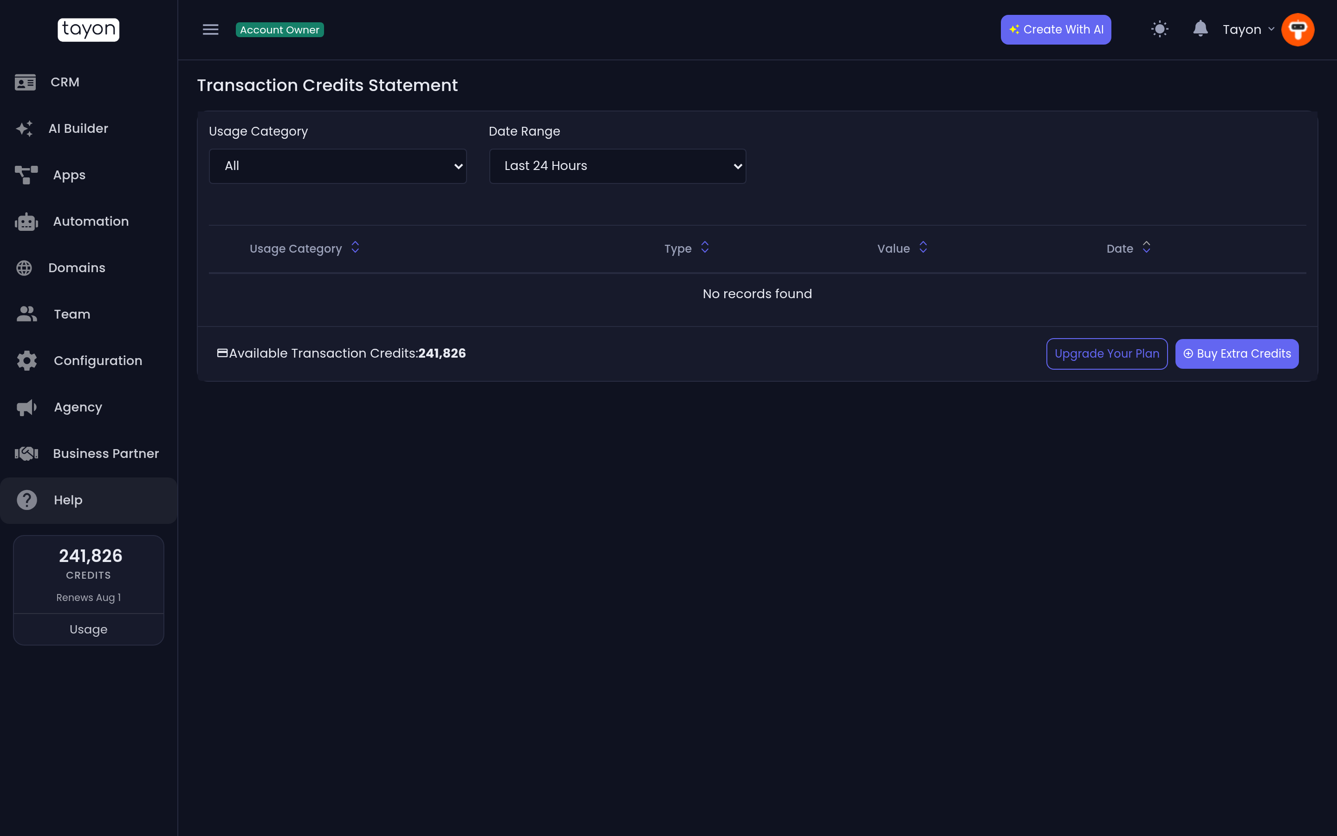This screenshot has width=1337, height=836.
Task: Click the Automation robot icon
Action: click(26, 222)
